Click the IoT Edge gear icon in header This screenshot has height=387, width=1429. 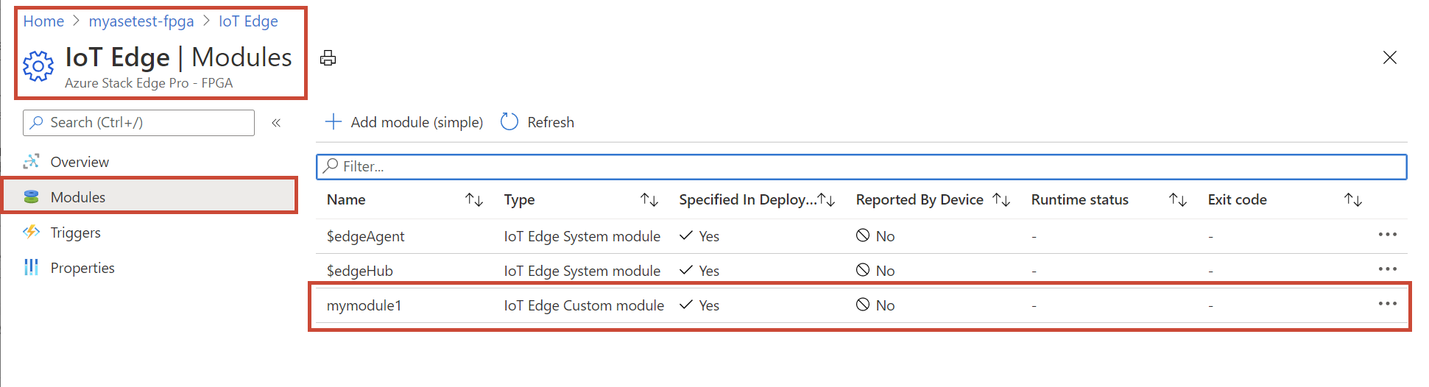[38, 66]
